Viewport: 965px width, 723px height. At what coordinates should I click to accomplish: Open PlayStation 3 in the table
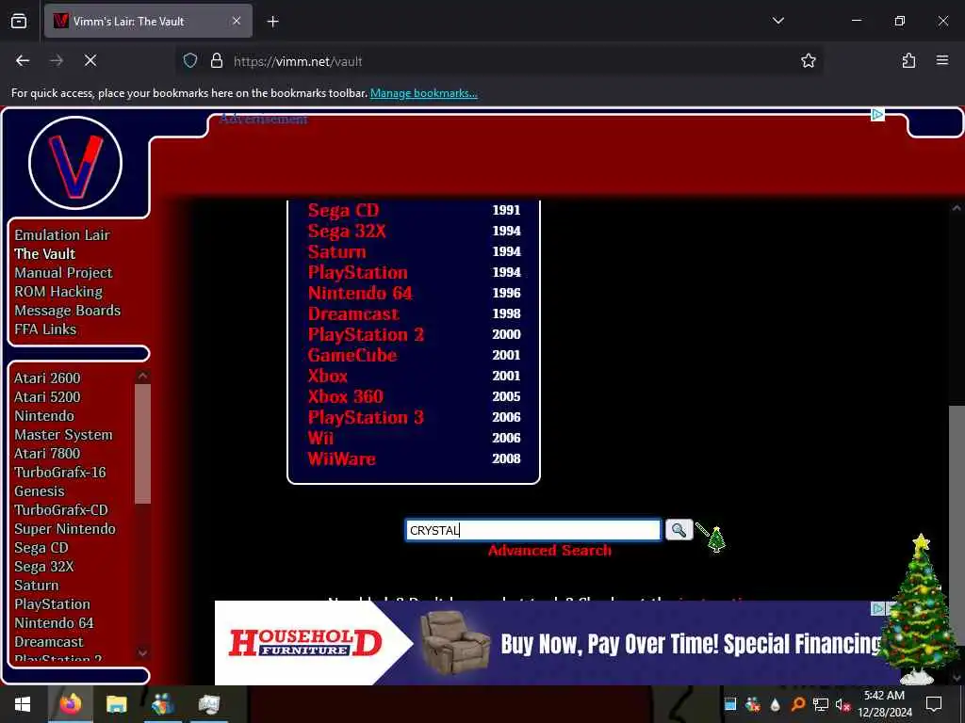[366, 417]
